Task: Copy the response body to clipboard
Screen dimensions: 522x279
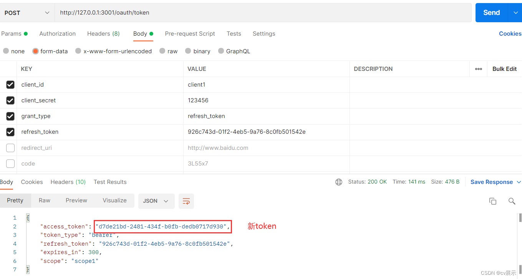Action: 492,201
